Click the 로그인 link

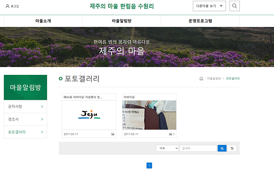point(15,6)
